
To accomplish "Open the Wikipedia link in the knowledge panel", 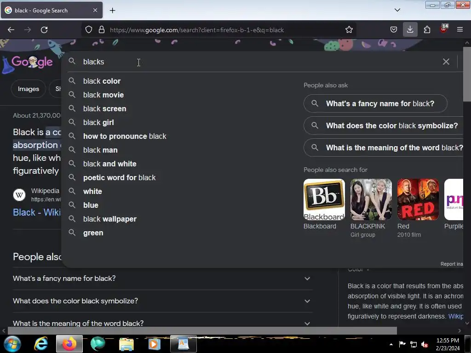I will (456, 316).
